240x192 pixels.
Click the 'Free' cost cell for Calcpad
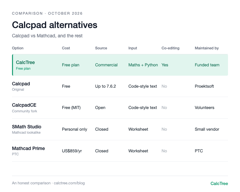point(66,86)
